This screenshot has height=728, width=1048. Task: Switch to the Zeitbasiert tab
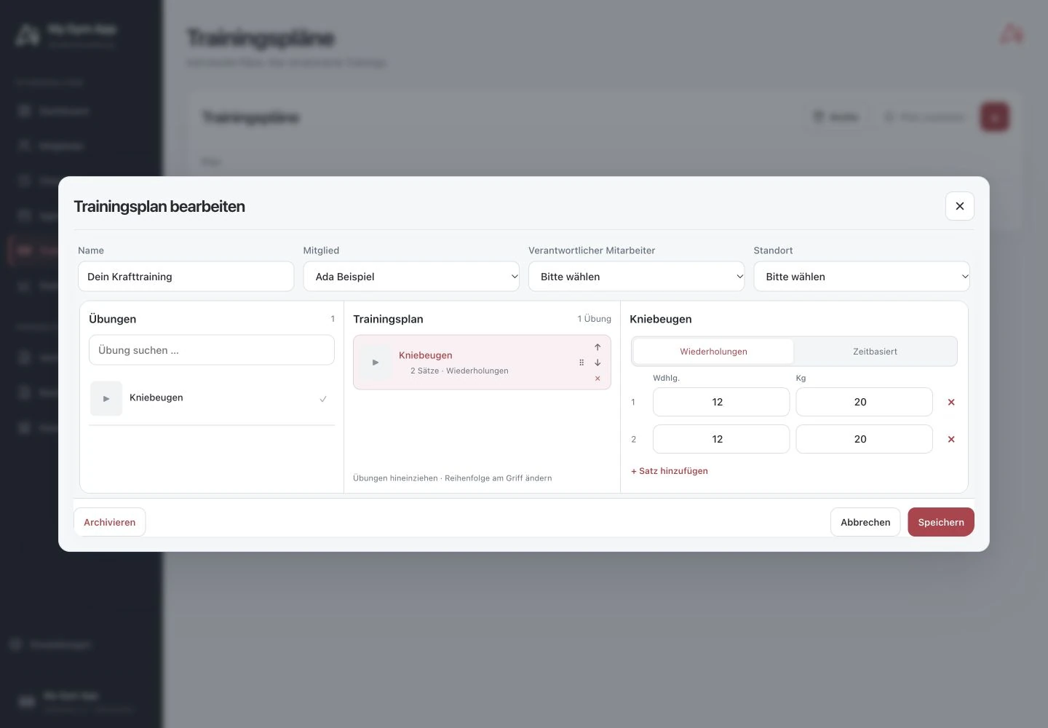(x=875, y=352)
